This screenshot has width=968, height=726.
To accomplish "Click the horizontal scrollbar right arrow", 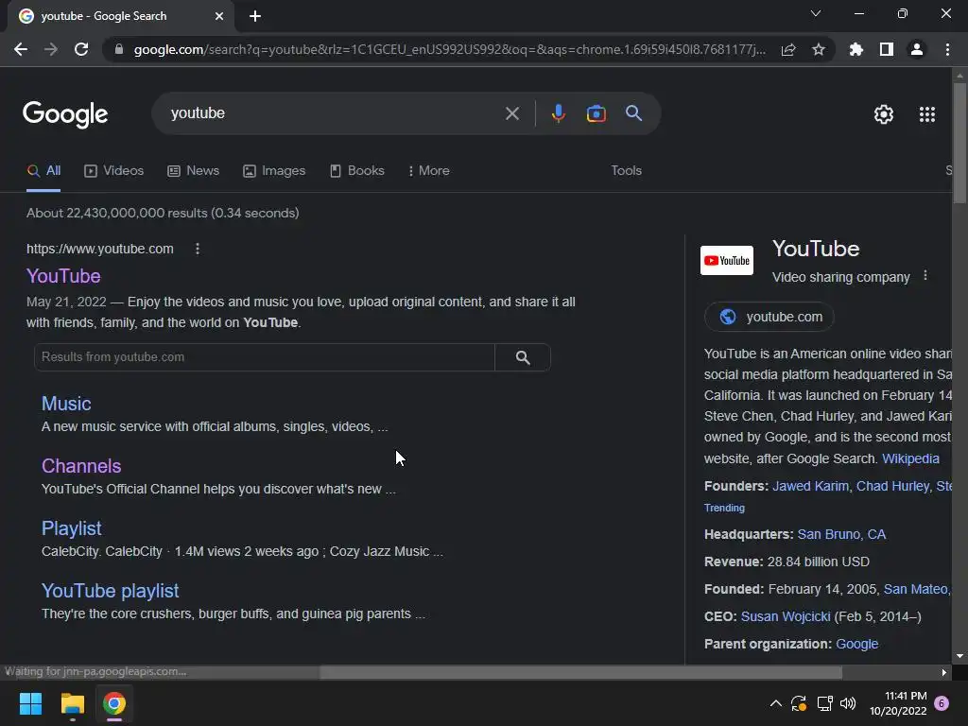I will tap(944, 672).
